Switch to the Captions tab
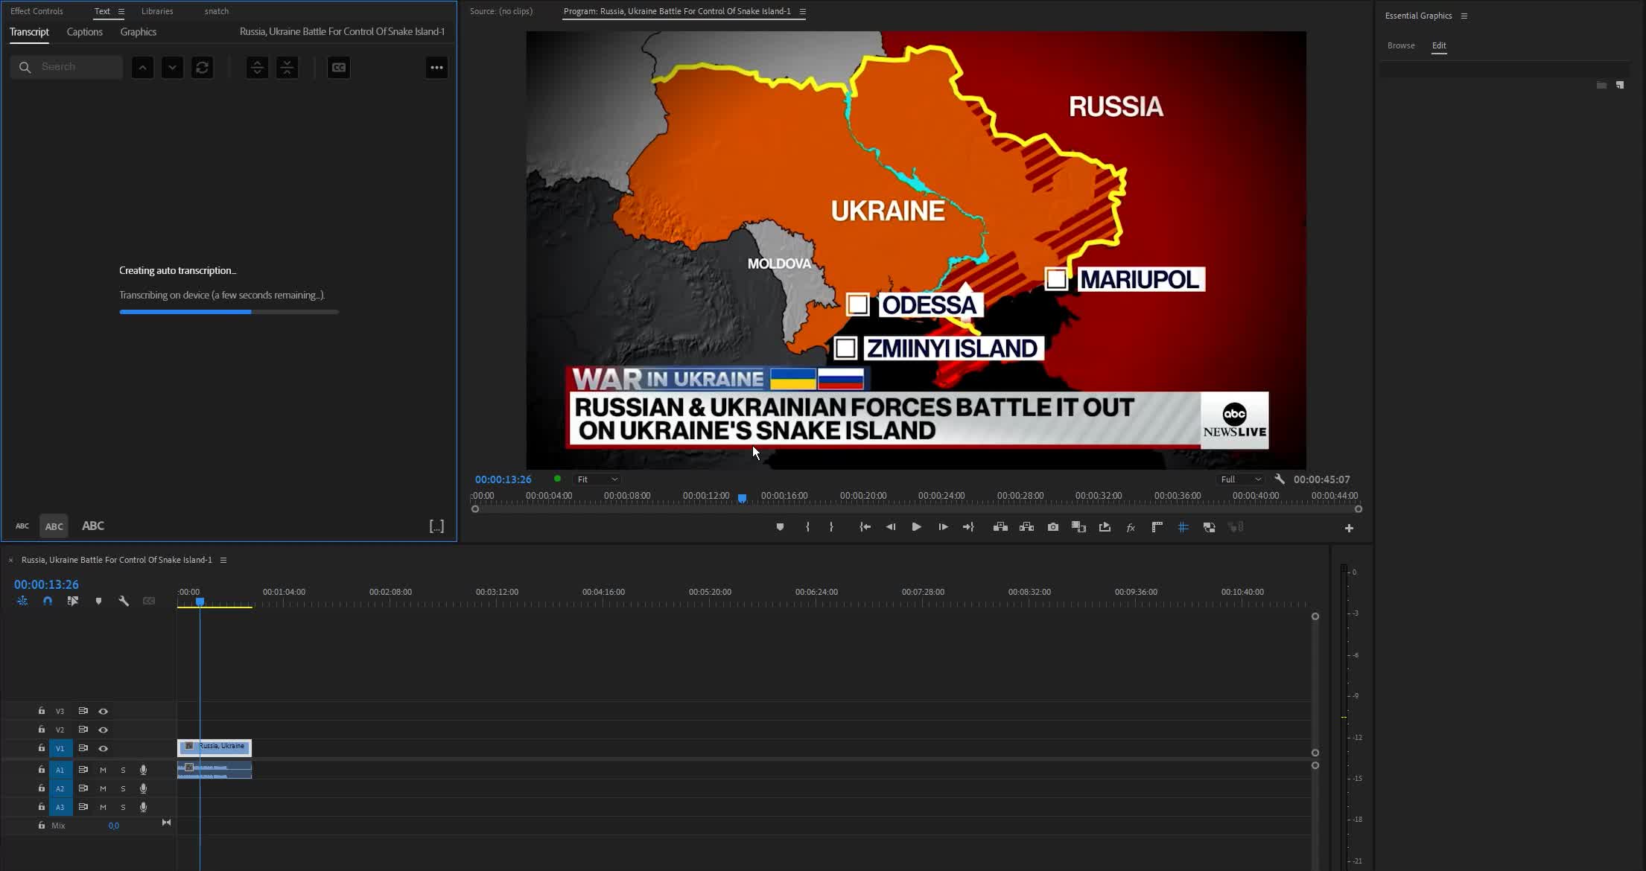 [x=84, y=32]
